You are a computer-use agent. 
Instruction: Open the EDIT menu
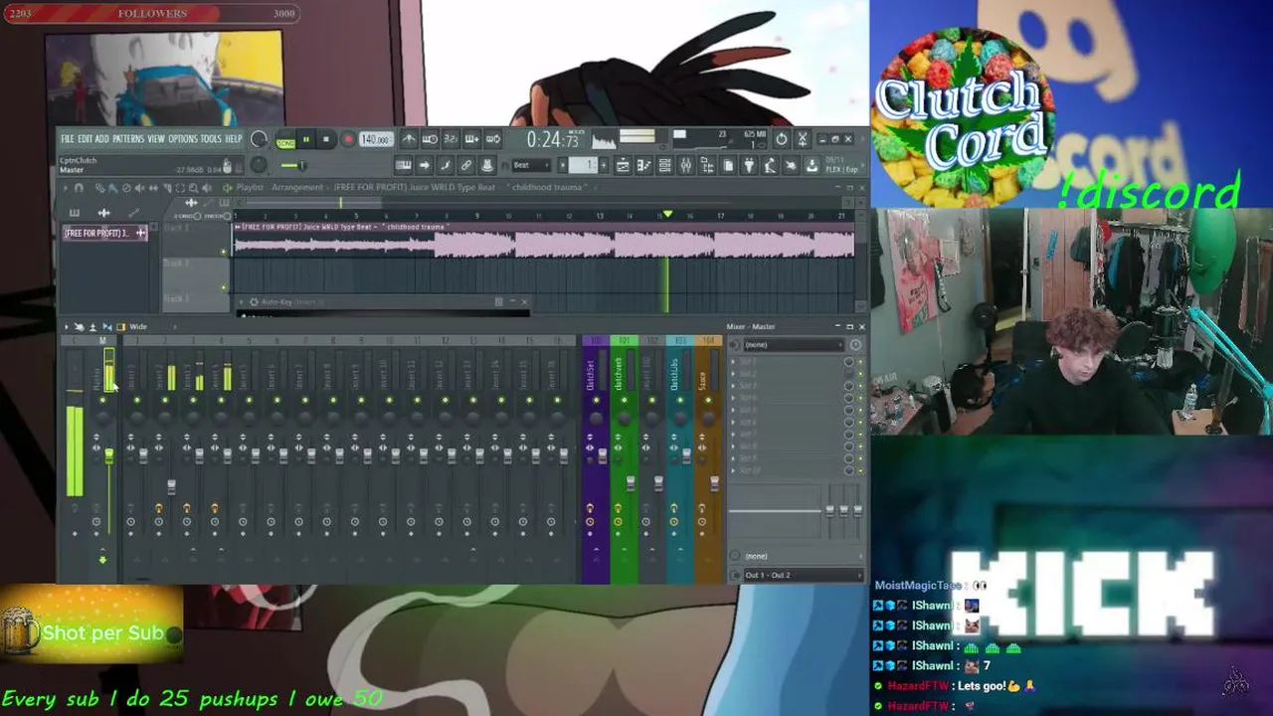click(x=85, y=139)
